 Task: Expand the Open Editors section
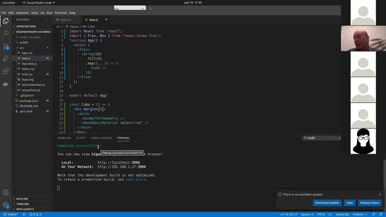tap(26, 27)
